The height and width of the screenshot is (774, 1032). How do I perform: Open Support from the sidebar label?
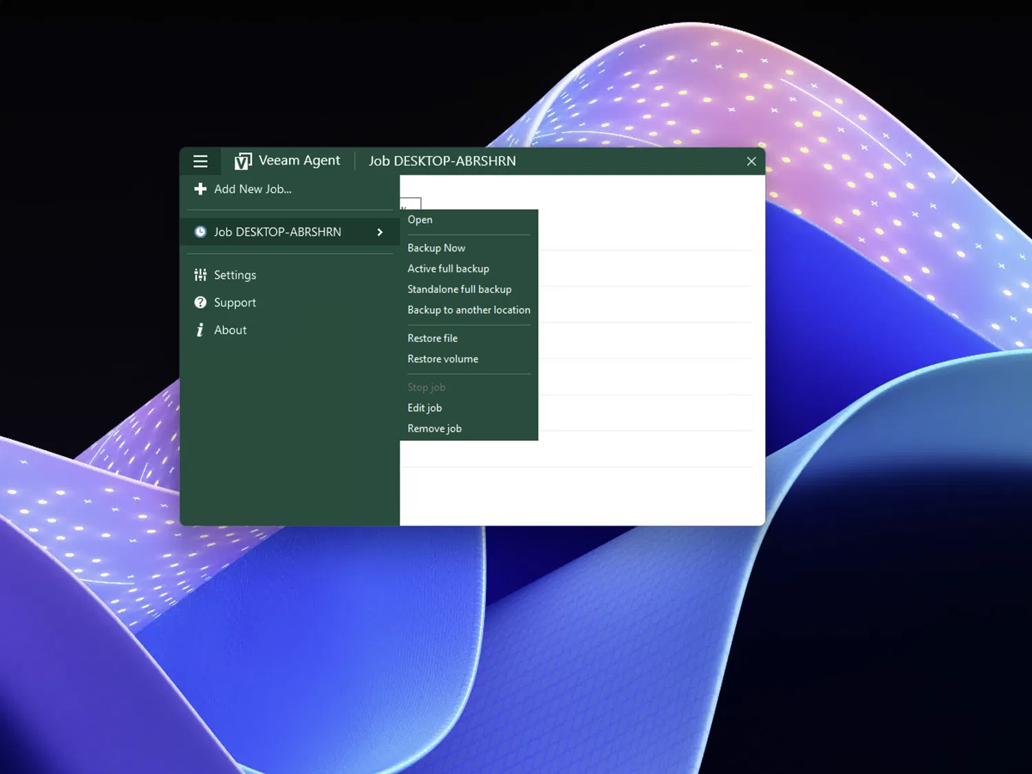[235, 302]
